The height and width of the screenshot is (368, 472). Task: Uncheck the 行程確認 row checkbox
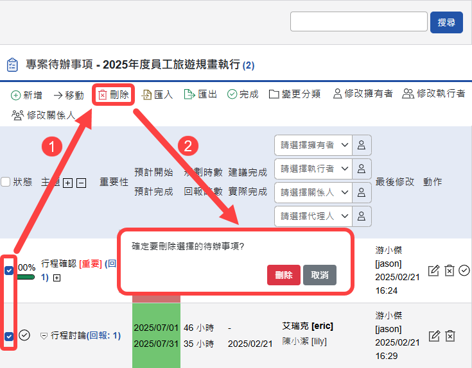(9, 270)
